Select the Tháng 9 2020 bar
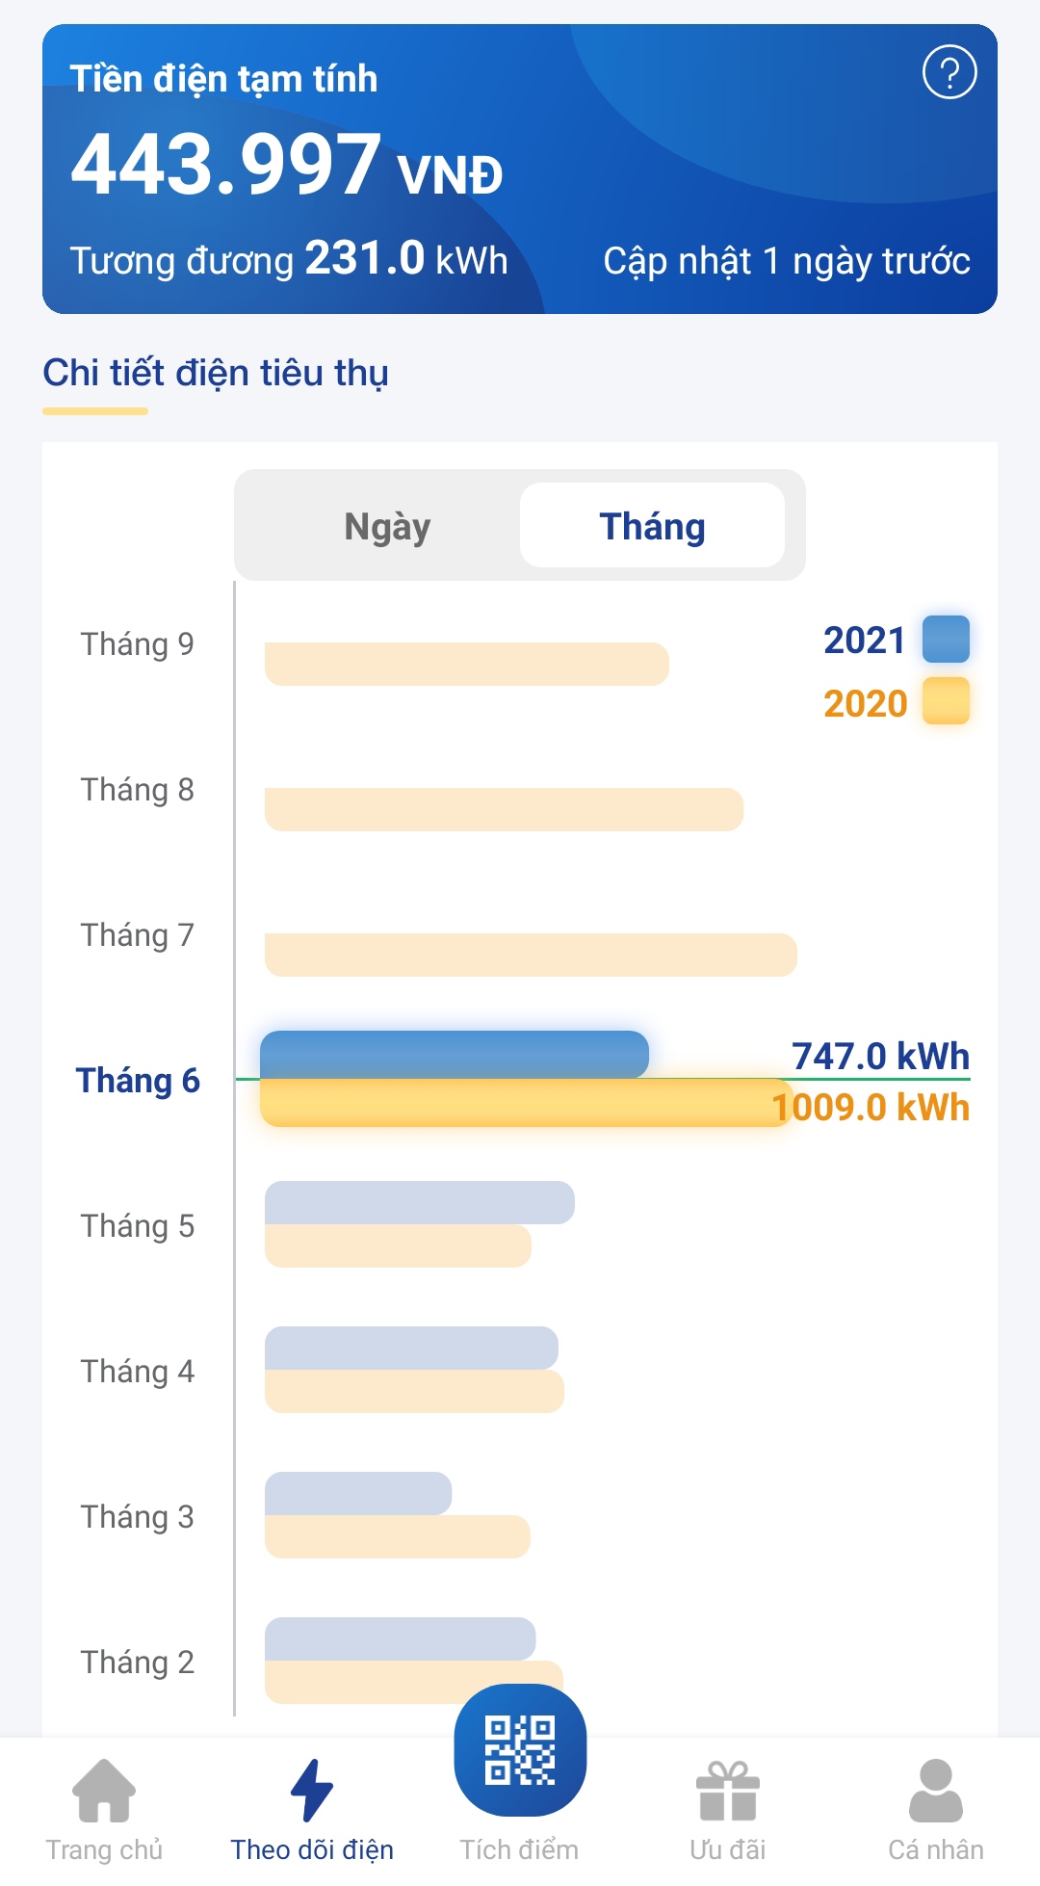The width and height of the screenshot is (1040, 1886). tap(467, 664)
